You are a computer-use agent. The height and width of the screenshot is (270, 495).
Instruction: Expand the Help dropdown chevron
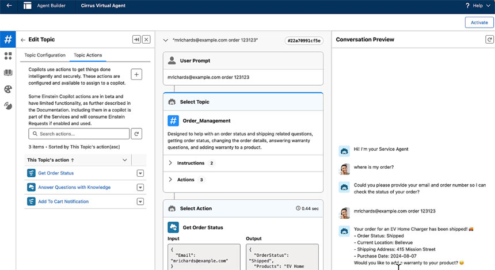488,5
